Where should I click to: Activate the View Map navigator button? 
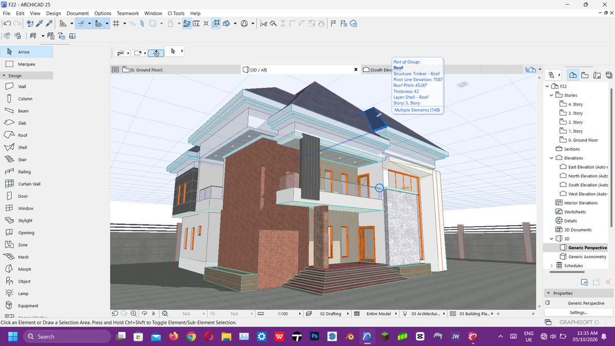click(585, 75)
